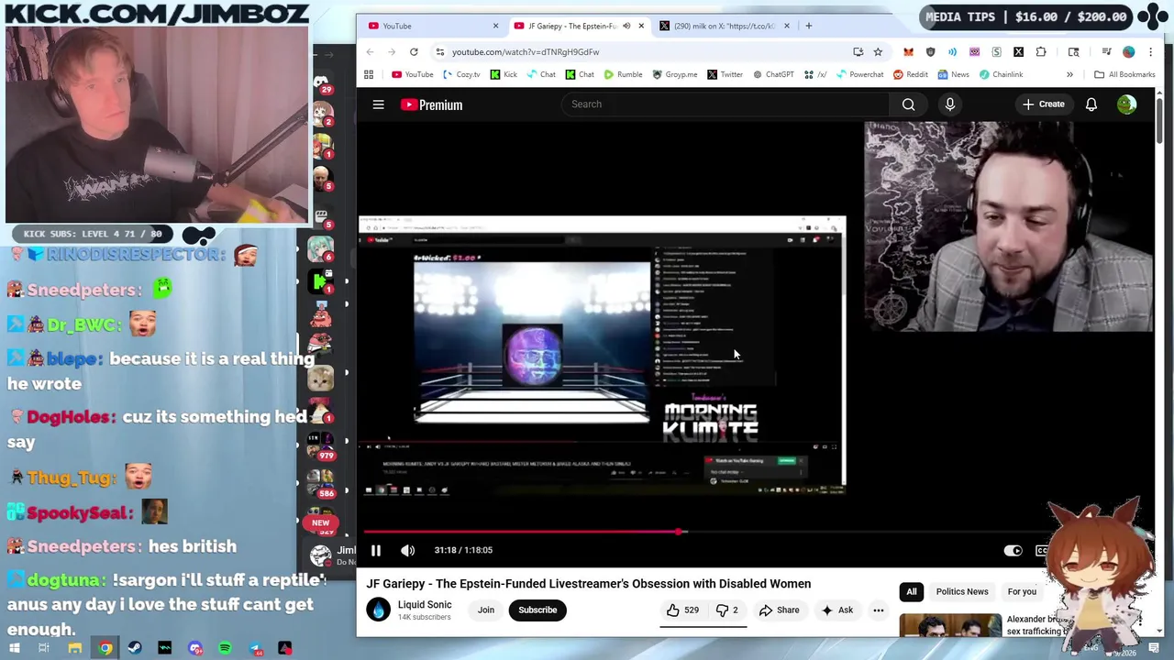The image size is (1174, 660).
Task: Open the Twitter bookmark
Action: tap(725, 74)
